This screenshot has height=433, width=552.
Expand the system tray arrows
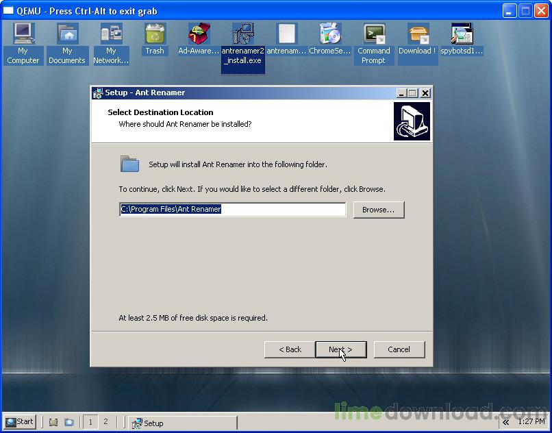pos(506,422)
